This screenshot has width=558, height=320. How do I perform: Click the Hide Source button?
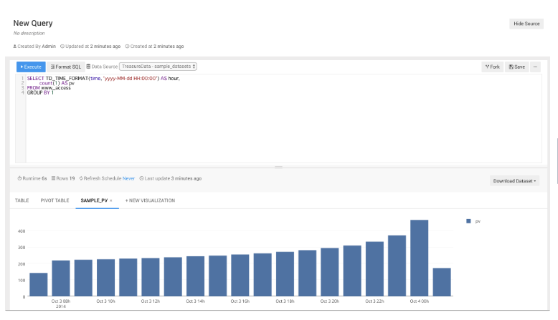coord(526,24)
